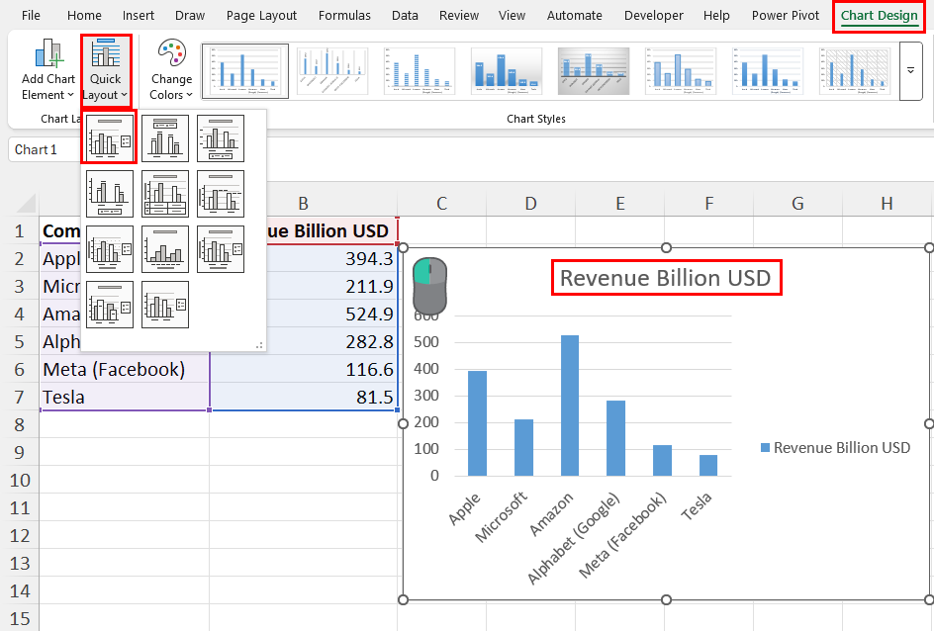This screenshot has height=631, width=934.
Task: Apply the third chart style with striped bars
Action: tap(420, 71)
